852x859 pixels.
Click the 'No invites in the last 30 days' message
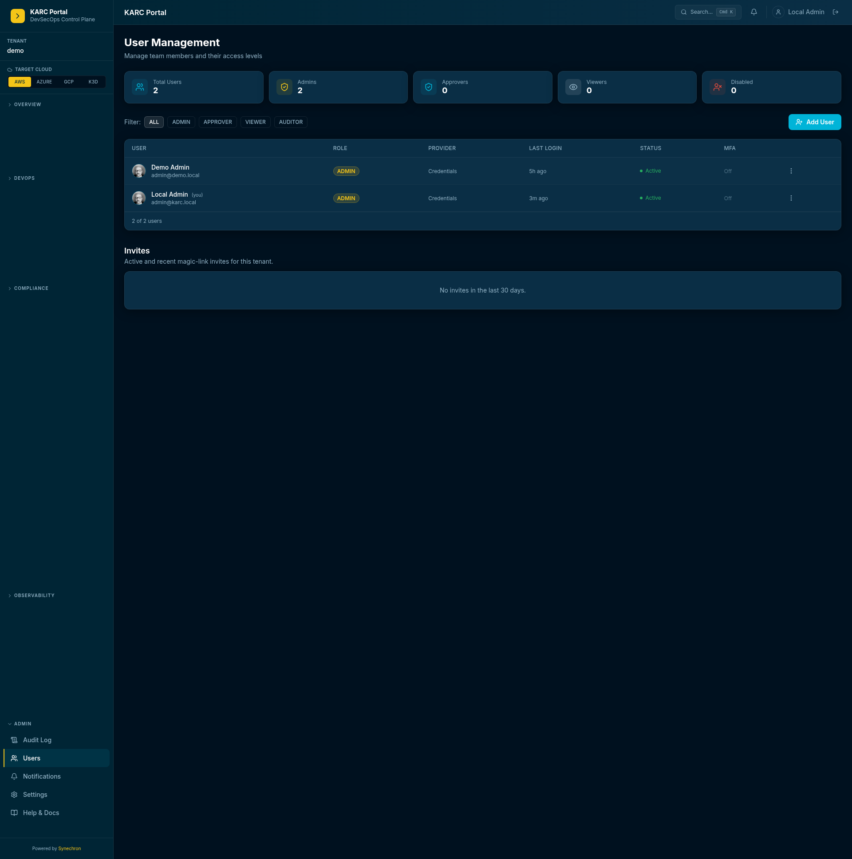[483, 290]
